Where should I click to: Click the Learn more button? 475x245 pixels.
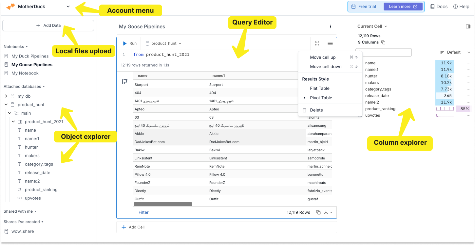(403, 7)
